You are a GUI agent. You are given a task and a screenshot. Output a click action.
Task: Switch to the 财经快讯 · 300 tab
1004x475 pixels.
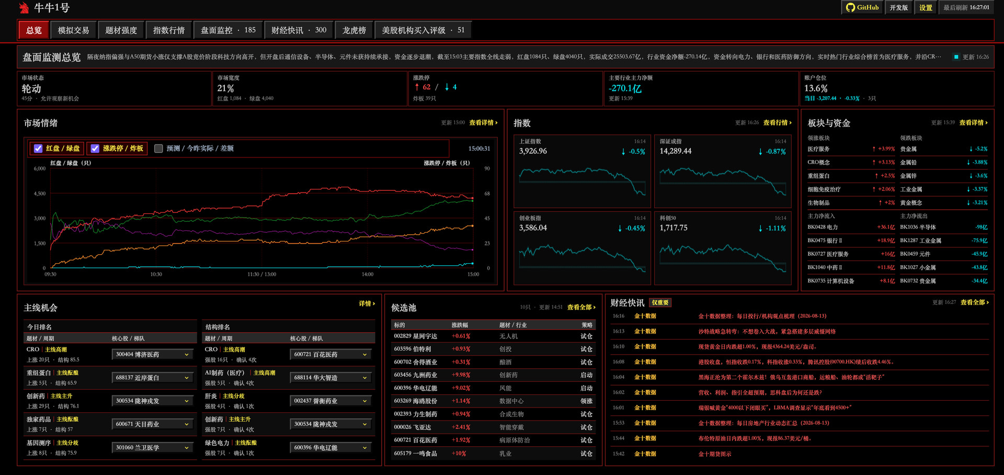click(x=299, y=30)
